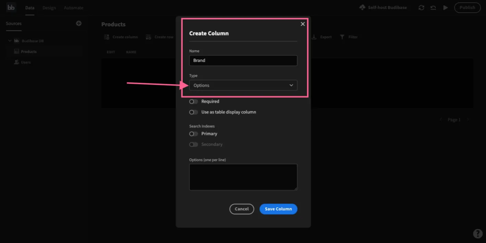The width and height of the screenshot is (486, 243).
Task: Click the EDIT column header
Action: 111,52
